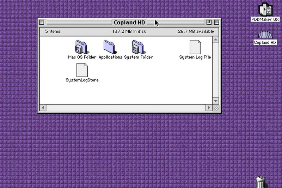The width and height of the screenshot is (282, 188).
Task: Click the zoom box in Copland HD title bar
Action: pyautogui.click(x=209, y=22)
